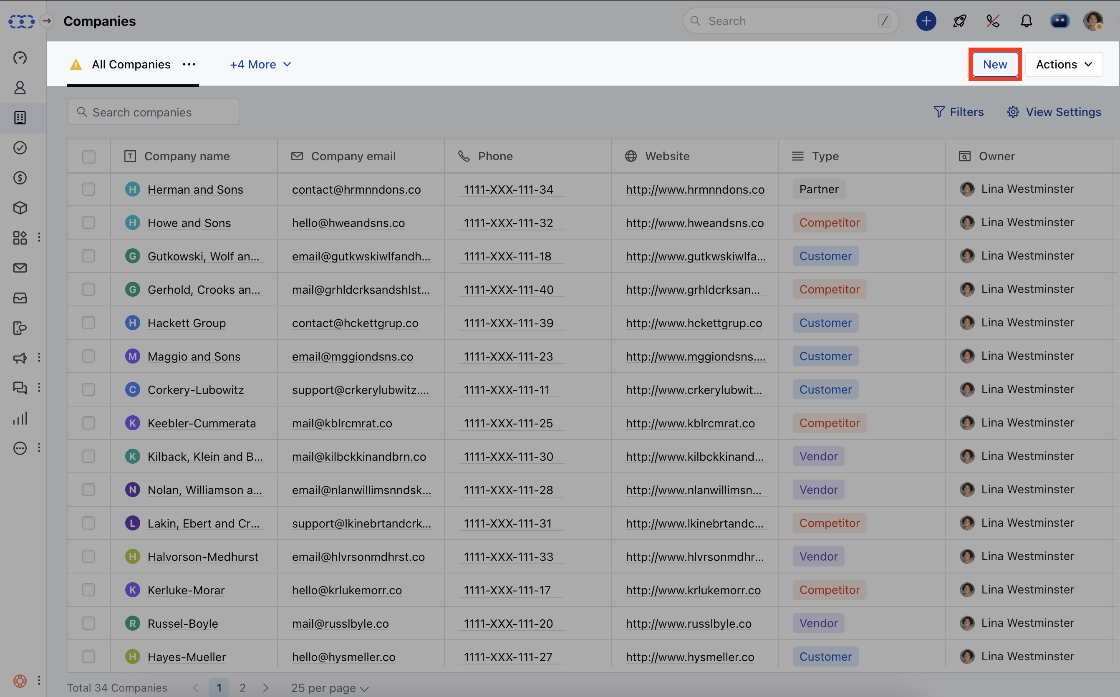Screen dimensions: 1120x697
Task: Click the next page arrow in pagination
Action: [x=265, y=688]
